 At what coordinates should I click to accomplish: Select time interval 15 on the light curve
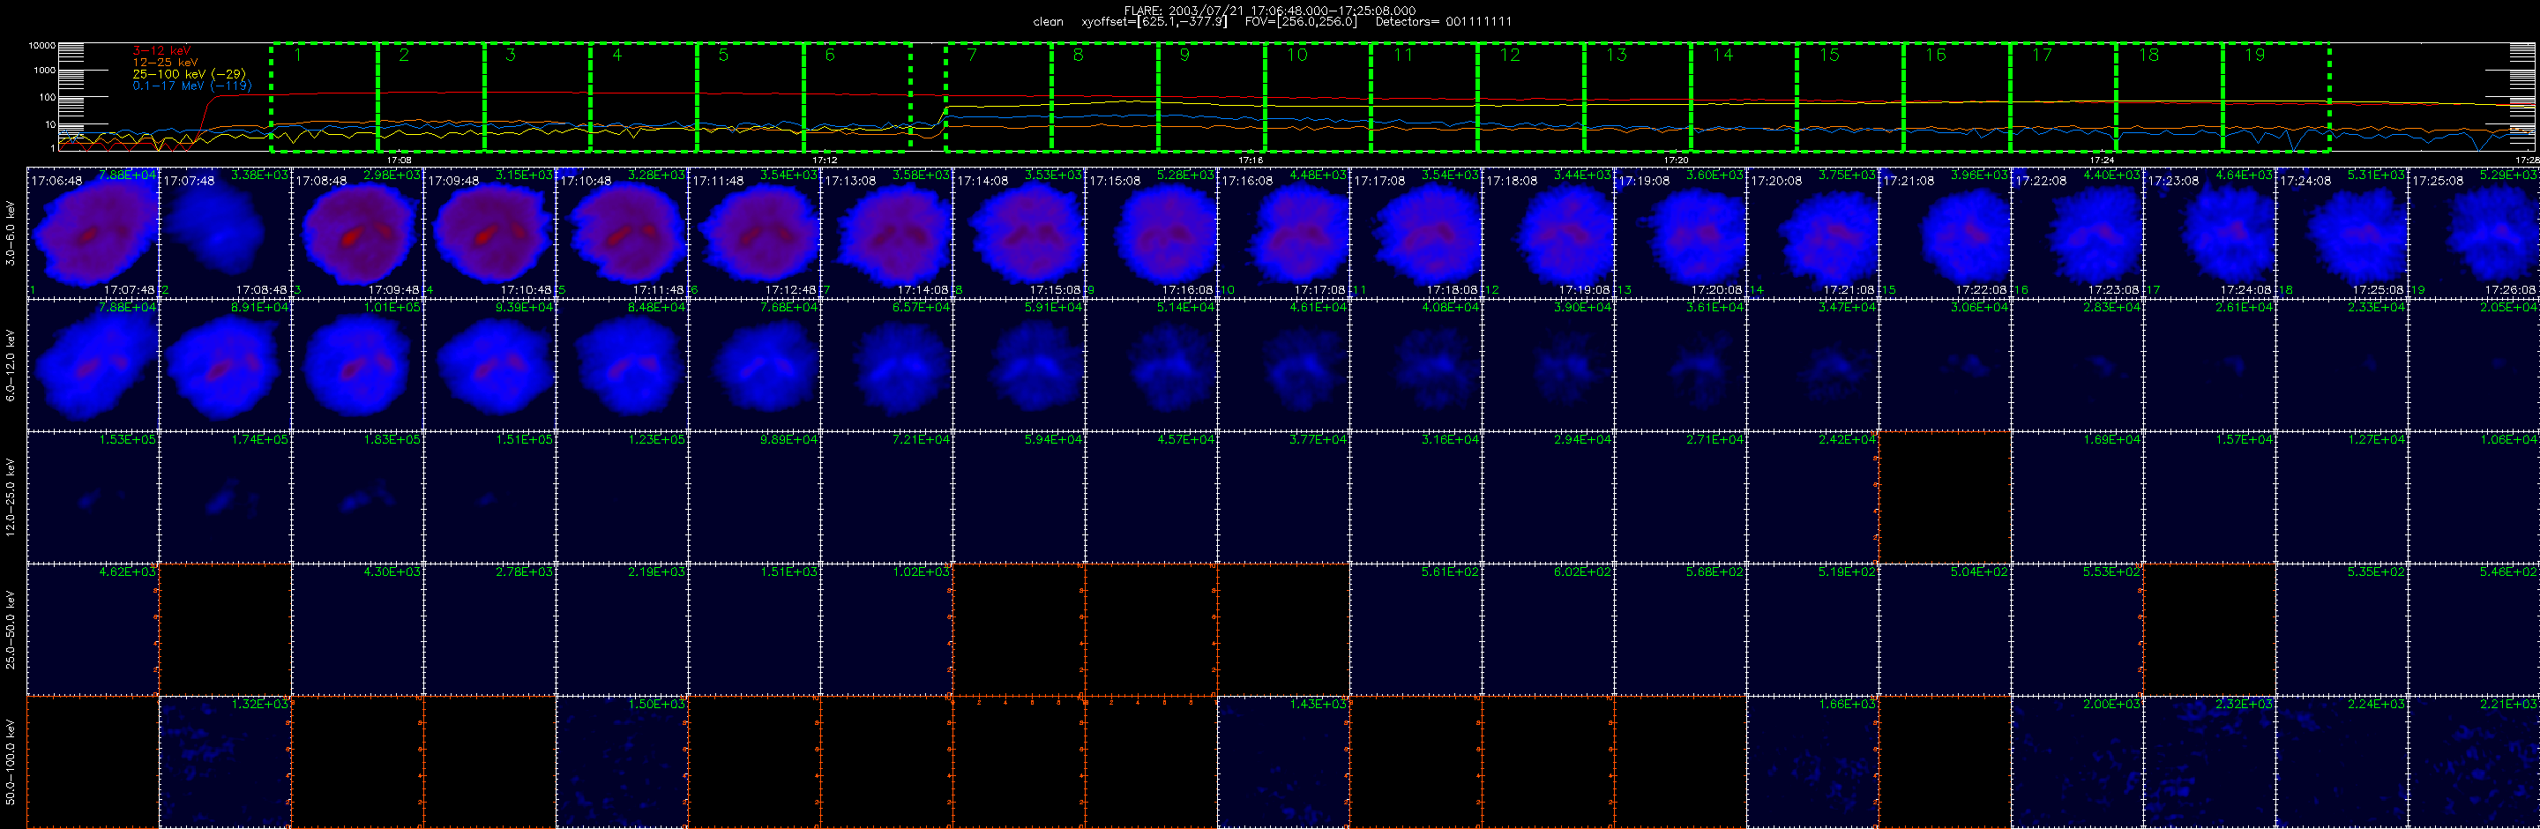coord(1851,97)
